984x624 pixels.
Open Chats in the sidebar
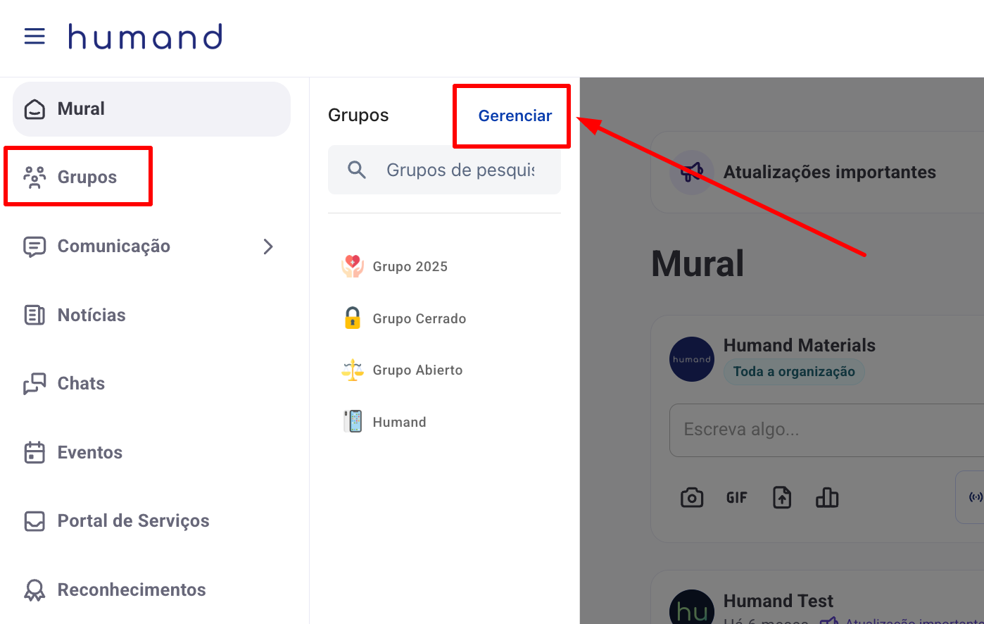[81, 383]
